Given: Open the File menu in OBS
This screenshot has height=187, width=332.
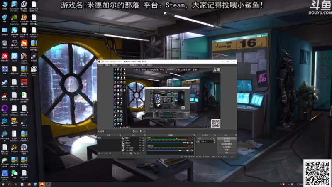Looking at the screenshot, I should pyautogui.click(x=100, y=65).
